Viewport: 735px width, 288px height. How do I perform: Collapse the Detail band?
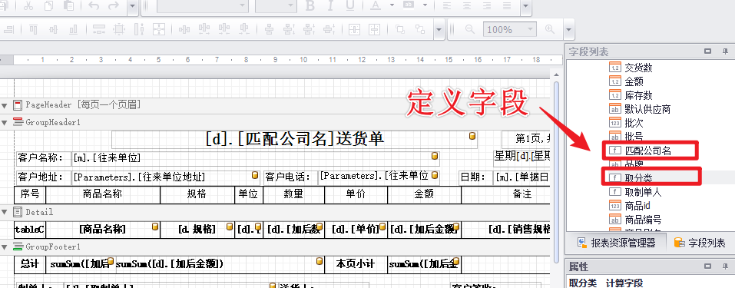click(4, 213)
